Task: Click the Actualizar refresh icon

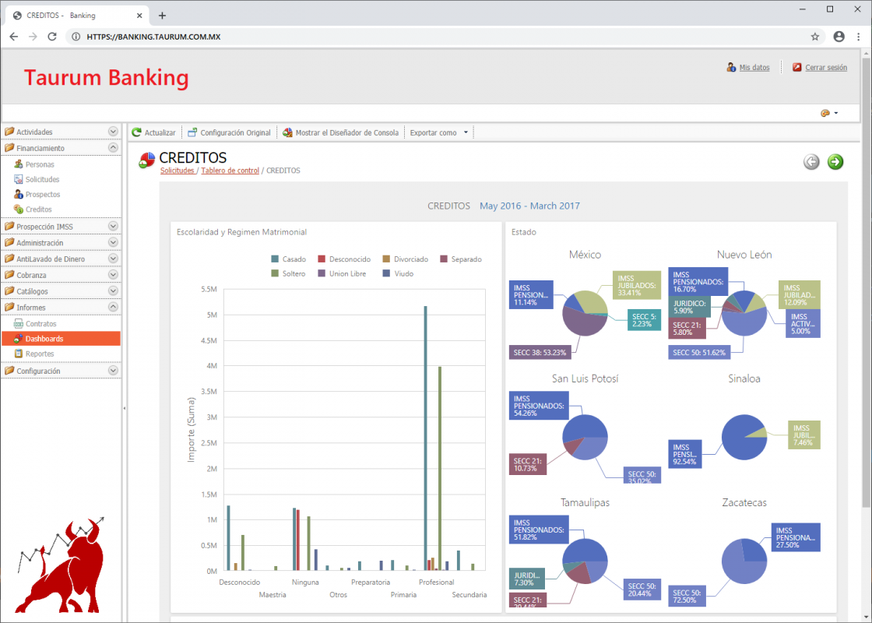Action: coord(137,133)
